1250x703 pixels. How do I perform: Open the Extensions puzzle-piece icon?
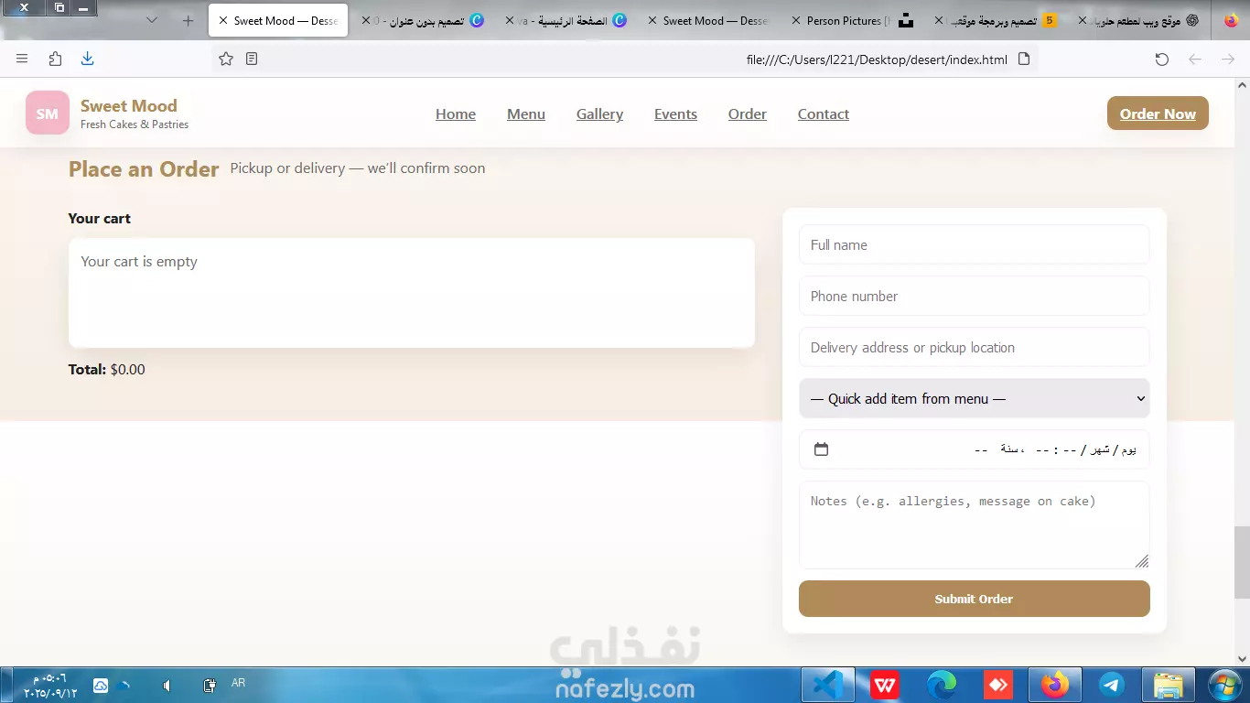point(55,59)
